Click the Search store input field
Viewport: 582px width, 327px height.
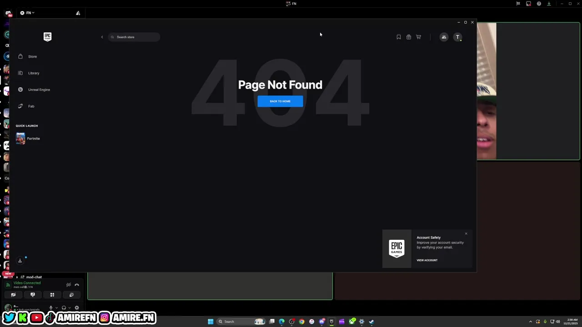[134, 37]
